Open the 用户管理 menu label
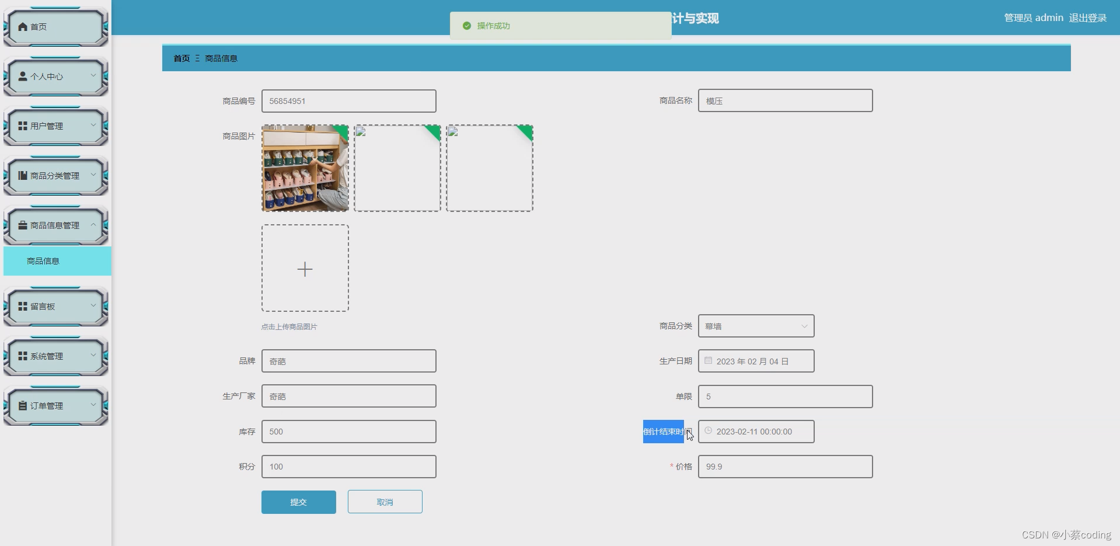The image size is (1120, 546). pos(47,126)
